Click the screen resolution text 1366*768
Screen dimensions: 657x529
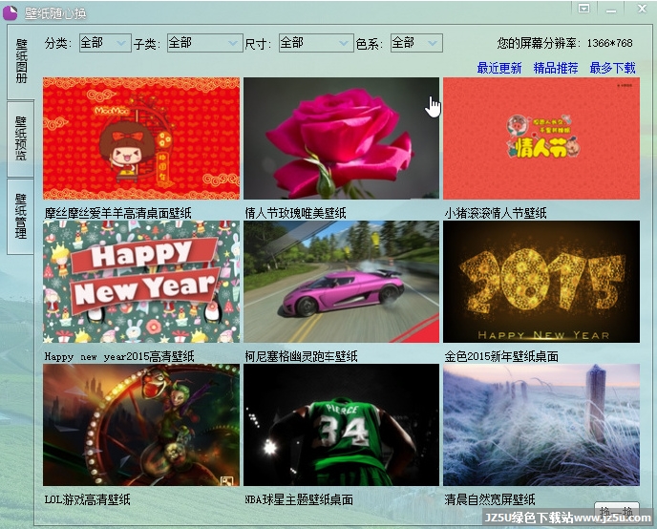(x=609, y=43)
